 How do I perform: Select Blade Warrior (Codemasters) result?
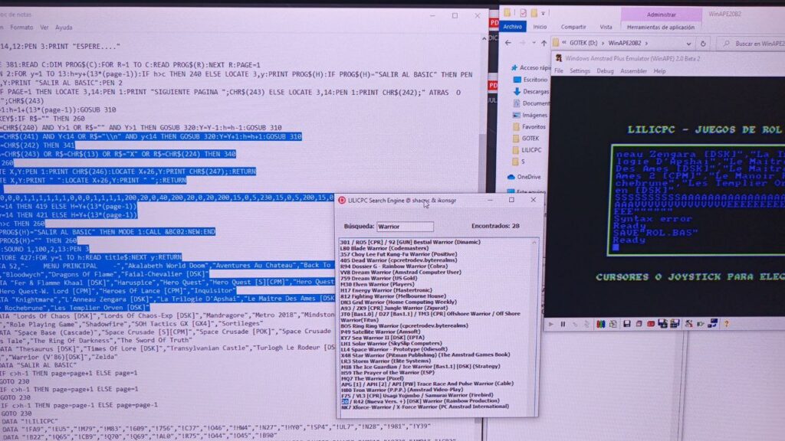(x=385, y=248)
